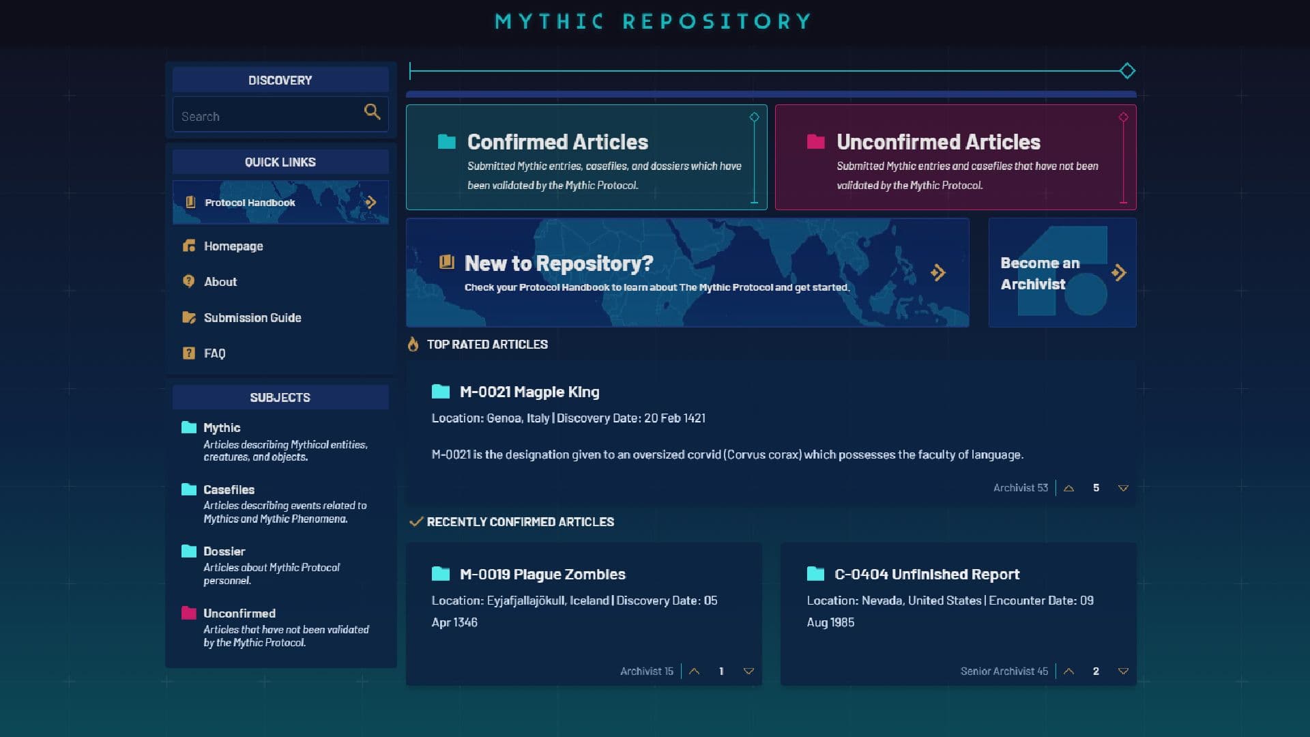Click the Homepage sidebar icon
Viewport: 1310px width, 737px height.
tap(189, 246)
